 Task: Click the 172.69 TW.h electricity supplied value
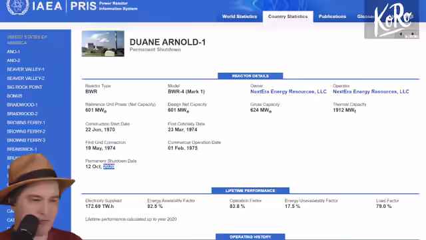(x=99, y=207)
